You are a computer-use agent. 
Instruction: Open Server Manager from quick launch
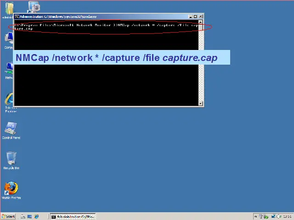click(23, 217)
